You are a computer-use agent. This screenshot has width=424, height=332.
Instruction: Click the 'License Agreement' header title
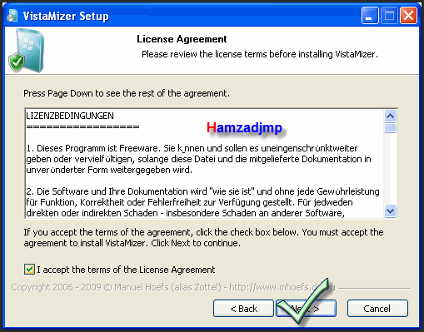(182, 39)
